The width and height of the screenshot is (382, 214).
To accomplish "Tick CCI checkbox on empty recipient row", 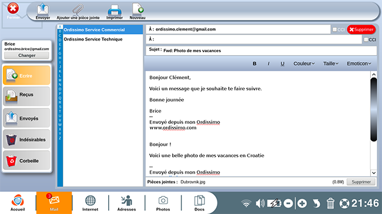I will [x=366, y=39].
